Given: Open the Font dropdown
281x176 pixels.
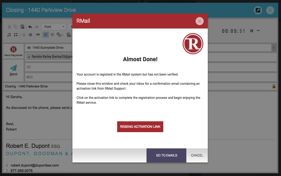Looking at the screenshot, I should [x=54, y=27].
